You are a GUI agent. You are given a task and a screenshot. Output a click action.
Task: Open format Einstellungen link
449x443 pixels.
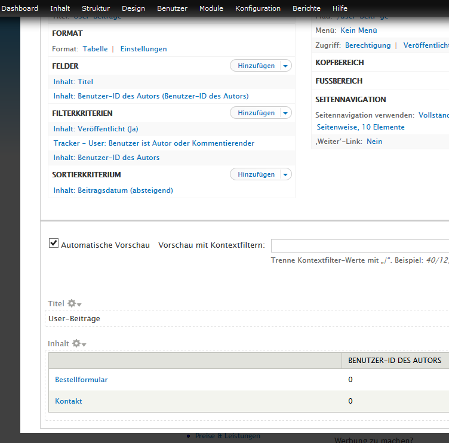pyautogui.click(x=143, y=49)
